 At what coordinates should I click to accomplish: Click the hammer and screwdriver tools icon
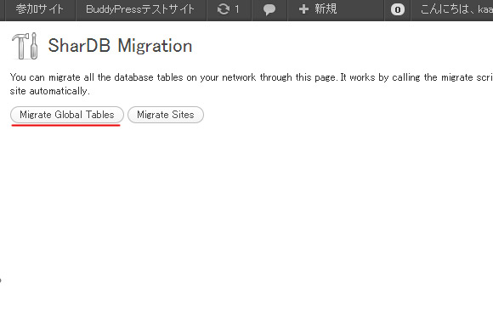pos(25,46)
